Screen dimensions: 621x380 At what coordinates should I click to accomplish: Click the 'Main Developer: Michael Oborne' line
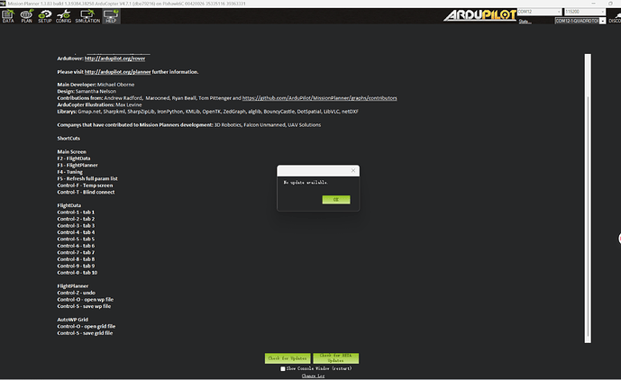tap(96, 85)
